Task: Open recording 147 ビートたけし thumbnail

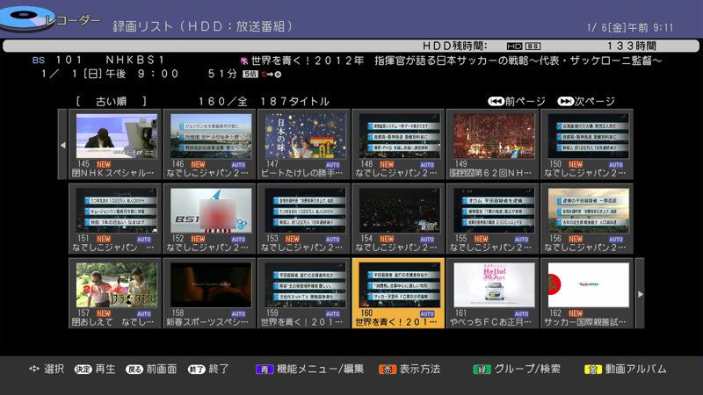Action: tap(299, 136)
